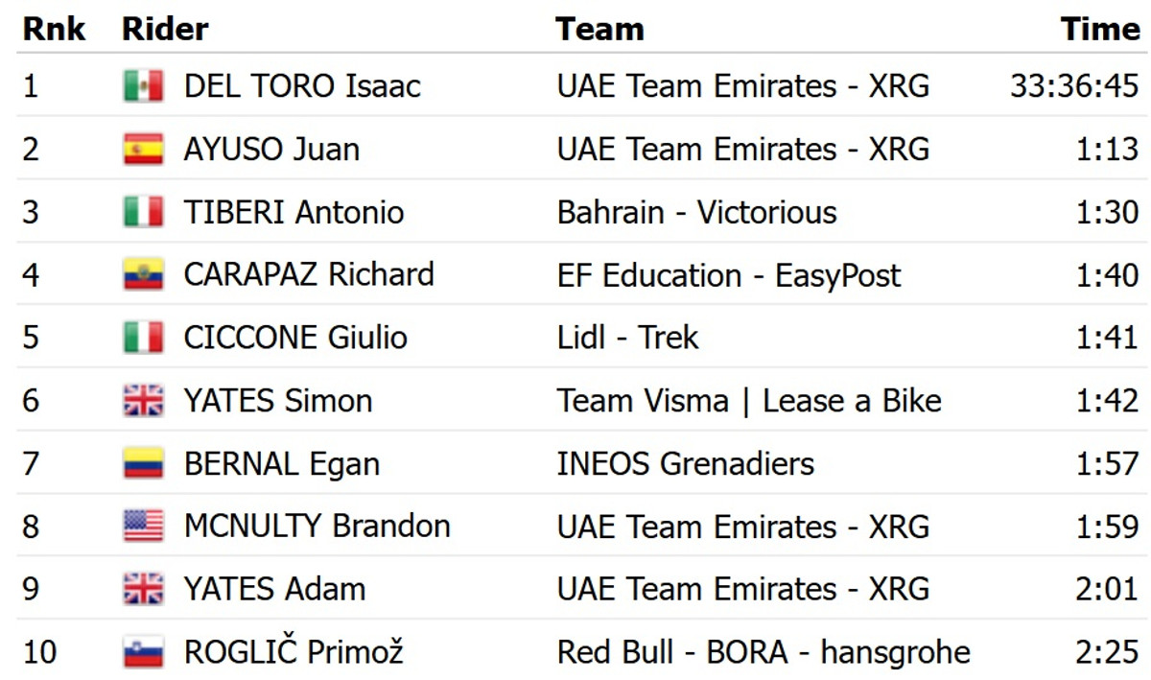This screenshot has width=1151, height=680.
Task: Select the Ecuadorian flag beside CARAPAZ Richard
Action: coord(143,275)
